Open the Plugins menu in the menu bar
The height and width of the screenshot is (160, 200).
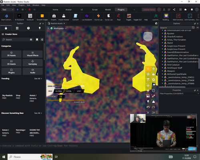click(21, 5)
